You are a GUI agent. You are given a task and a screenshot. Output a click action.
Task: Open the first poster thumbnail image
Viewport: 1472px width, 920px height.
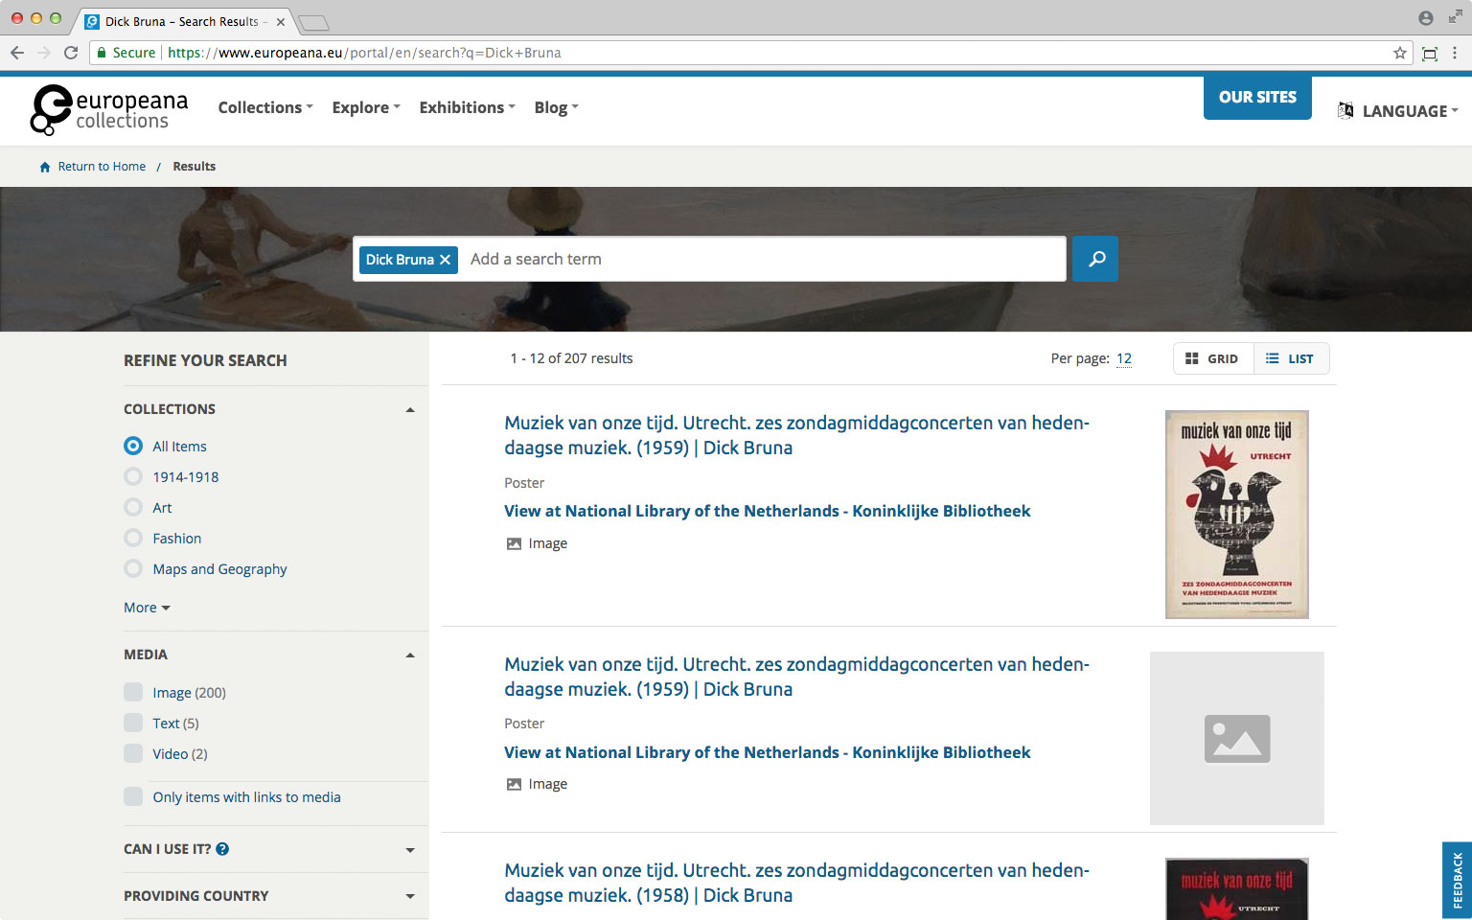click(x=1236, y=515)
